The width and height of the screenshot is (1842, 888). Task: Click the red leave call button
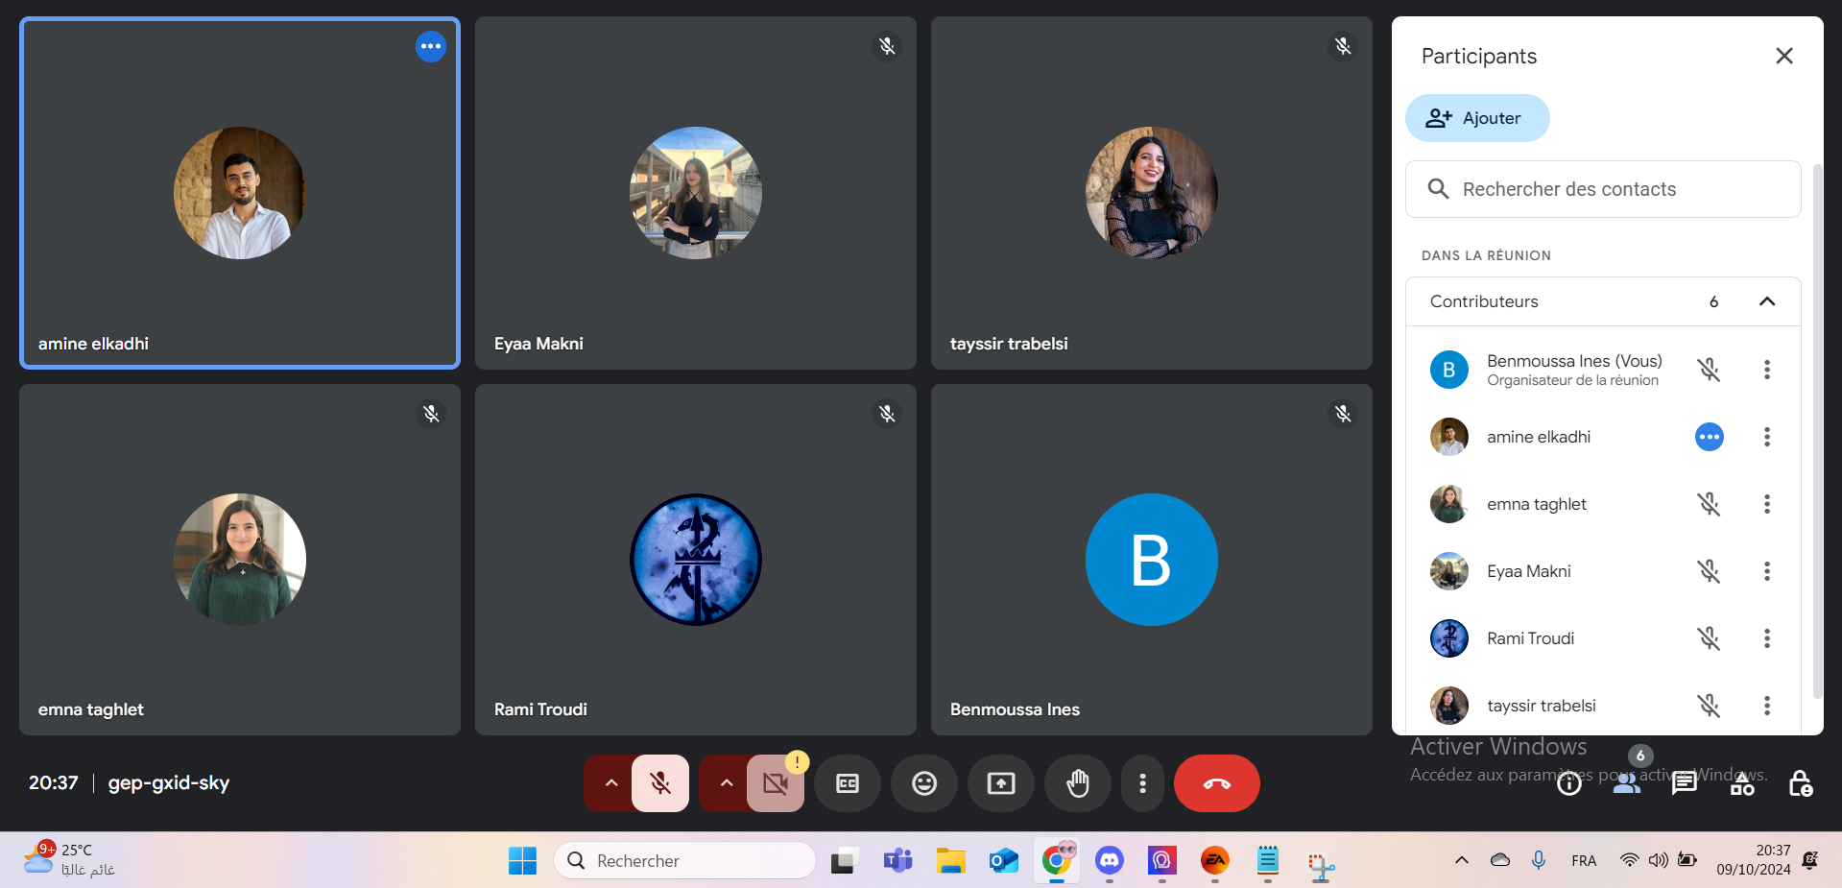click(1216, 783)
